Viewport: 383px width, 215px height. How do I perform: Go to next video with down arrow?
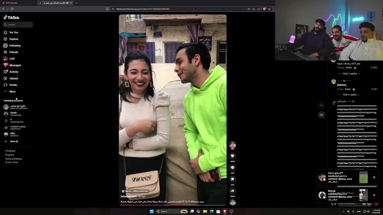coord(321,115)
